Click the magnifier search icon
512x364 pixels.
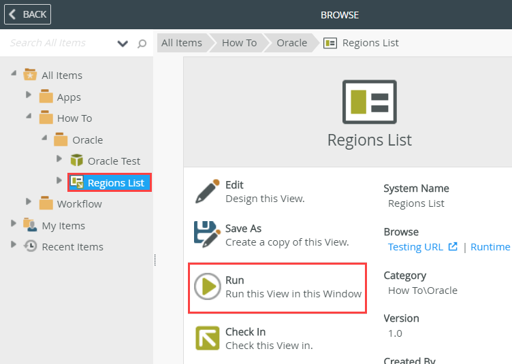coord(142,44)
